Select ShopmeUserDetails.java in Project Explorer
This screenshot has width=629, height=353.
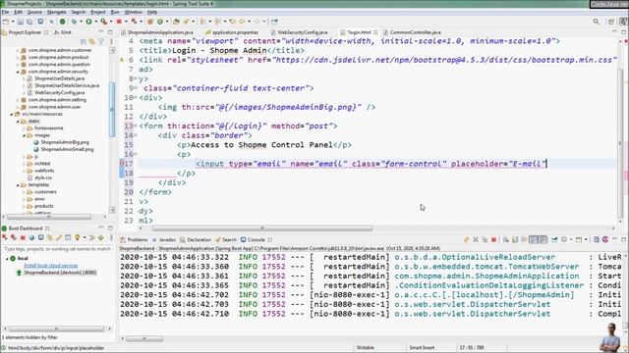pyautogui.click(x=59, y=78)
